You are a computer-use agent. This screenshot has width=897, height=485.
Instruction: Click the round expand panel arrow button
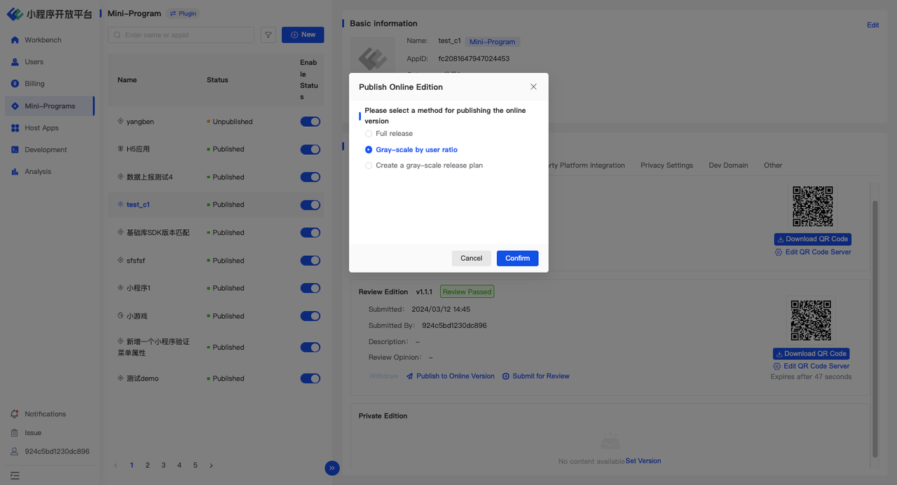332,468
